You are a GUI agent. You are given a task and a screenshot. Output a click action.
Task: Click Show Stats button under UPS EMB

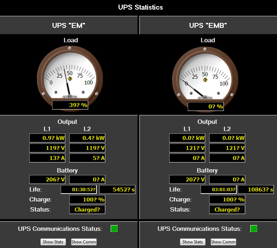(192, 242)
